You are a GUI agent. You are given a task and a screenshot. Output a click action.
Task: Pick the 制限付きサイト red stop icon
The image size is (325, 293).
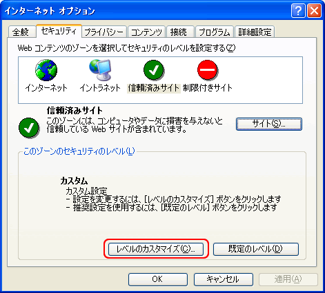click(x=208, y=70)
